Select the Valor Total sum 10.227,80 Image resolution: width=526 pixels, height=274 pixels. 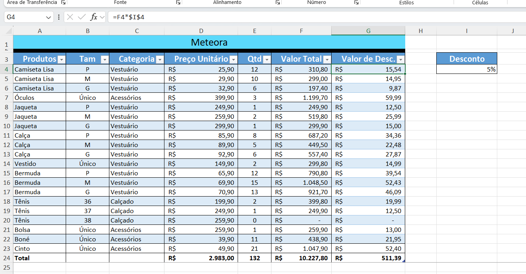tap(301, 258)
